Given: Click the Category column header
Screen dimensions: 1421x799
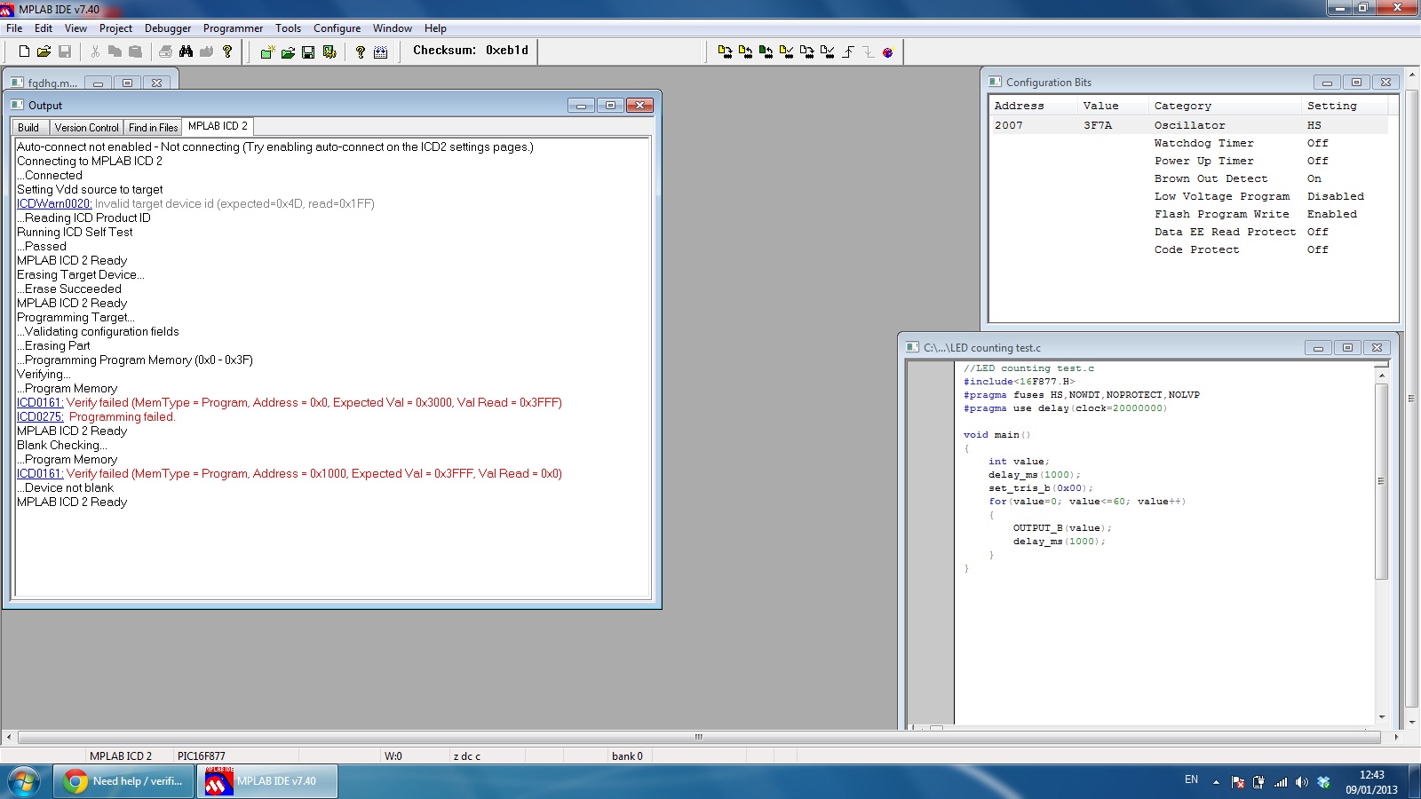Looking at the screenshot, I should [1226, 106].
